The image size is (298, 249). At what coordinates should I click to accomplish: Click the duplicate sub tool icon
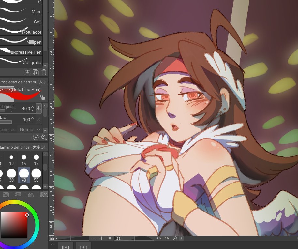pos(36,72)
